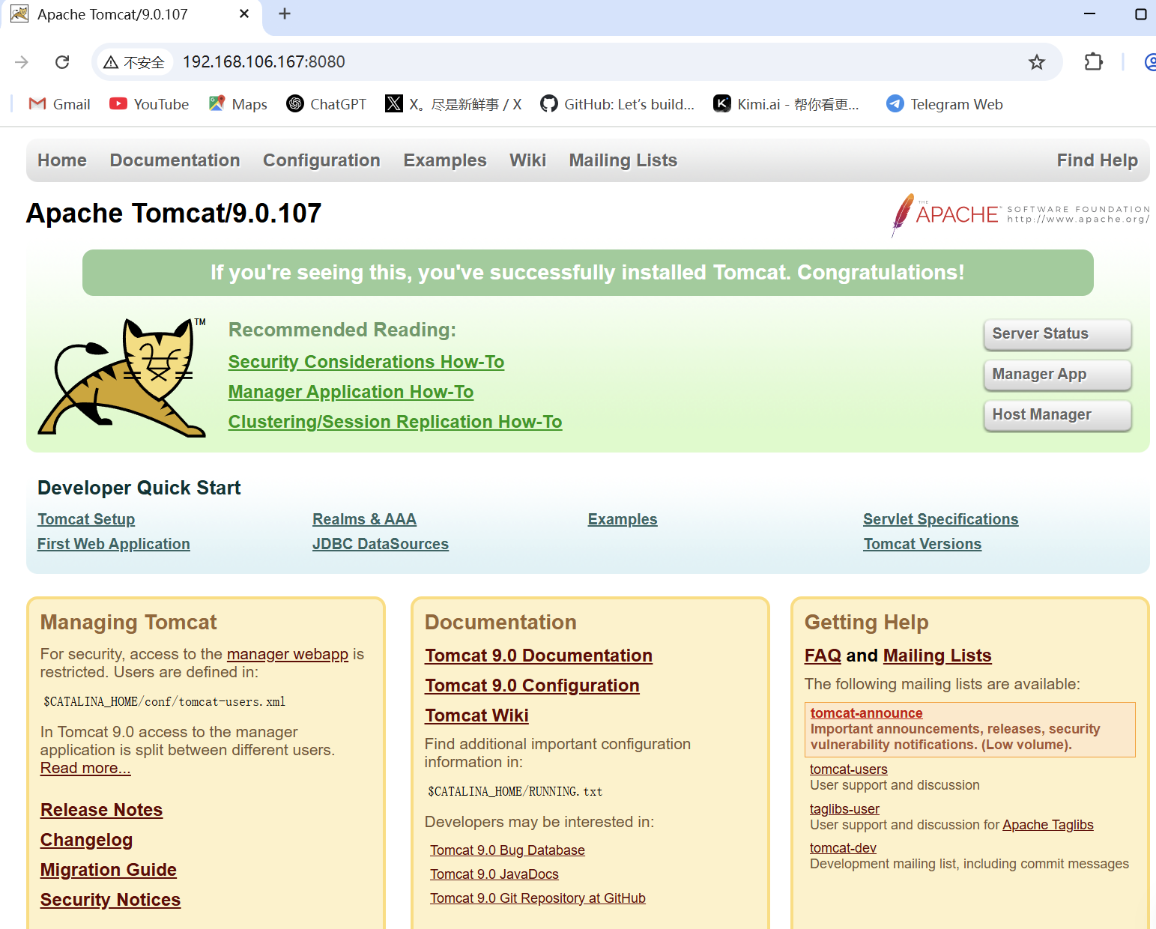Viewport: 1156px width, 929px height.
Task: Open Tomcat 9.0 Git Repository at GitHub
Action: click(x=537, y=898)
